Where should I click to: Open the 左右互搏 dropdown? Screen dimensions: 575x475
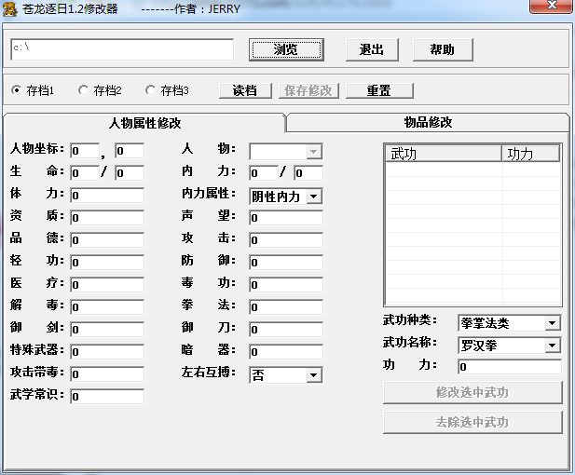coord(313,374)
